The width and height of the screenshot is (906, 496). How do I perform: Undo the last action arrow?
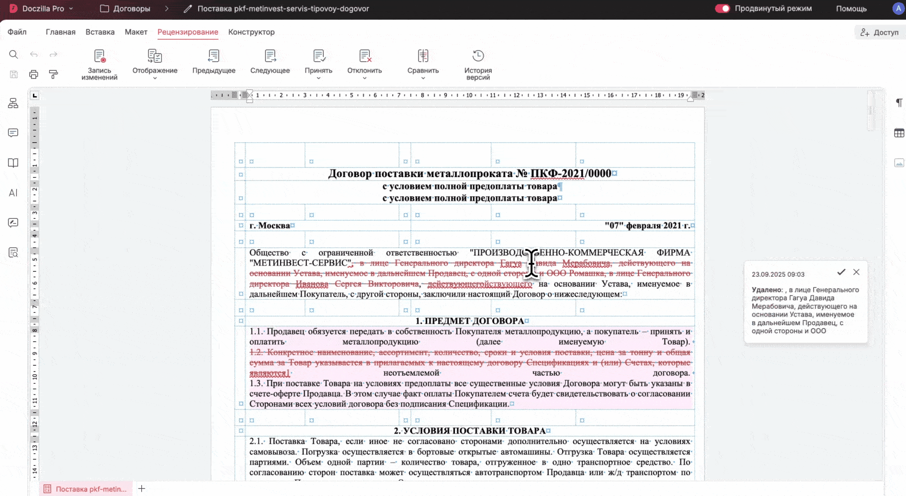tap(34, 55)
